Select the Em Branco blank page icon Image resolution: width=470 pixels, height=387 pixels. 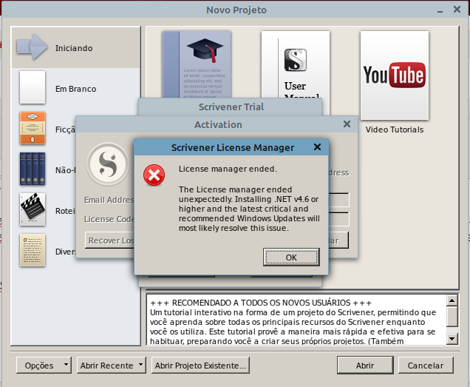tap(33, 87)
